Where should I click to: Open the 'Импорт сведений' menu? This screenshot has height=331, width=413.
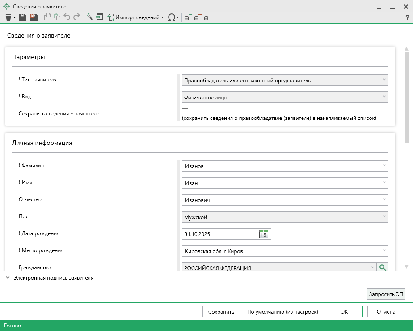[x=137, y=17]
